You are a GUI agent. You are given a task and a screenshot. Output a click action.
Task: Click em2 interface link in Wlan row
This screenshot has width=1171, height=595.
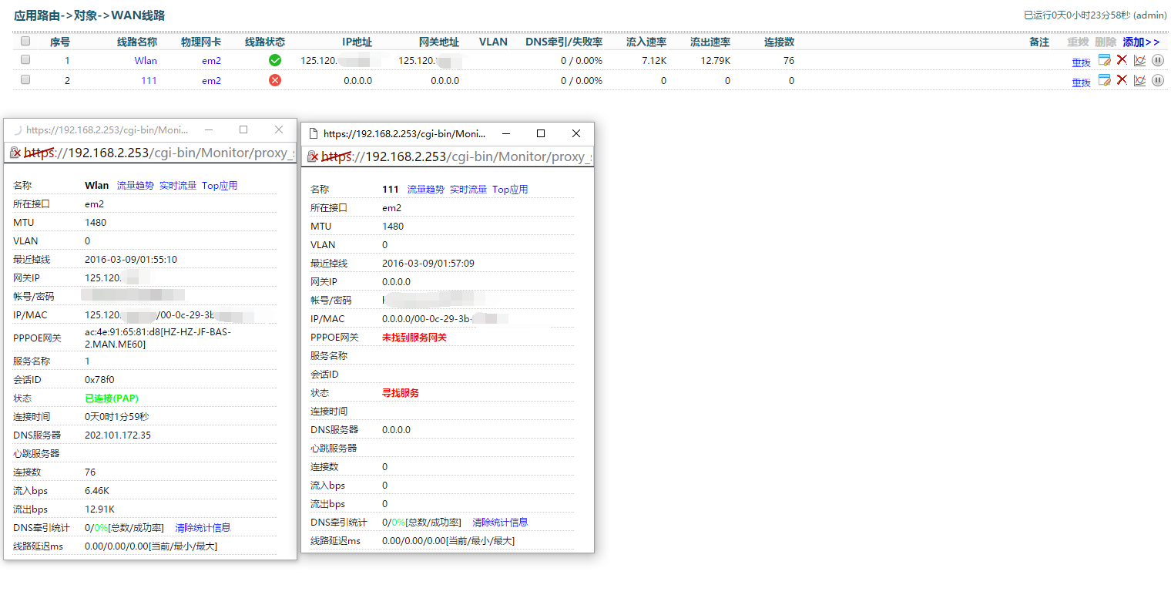click(212, 60)
